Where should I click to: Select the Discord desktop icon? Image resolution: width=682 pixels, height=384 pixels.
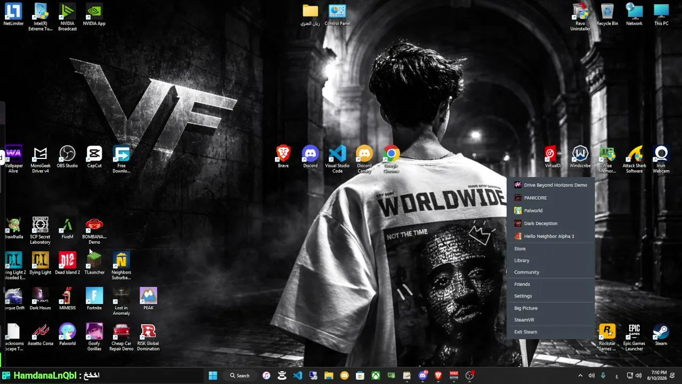[x=310, y=157]
